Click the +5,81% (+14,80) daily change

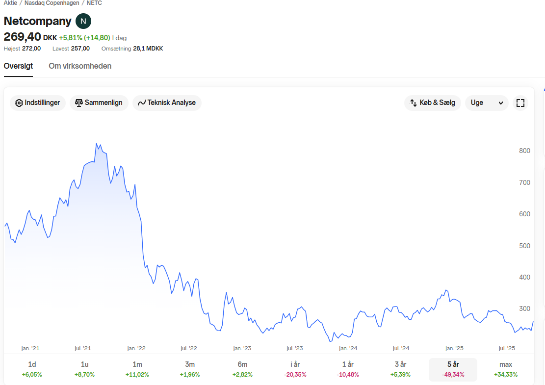(84, 38)
